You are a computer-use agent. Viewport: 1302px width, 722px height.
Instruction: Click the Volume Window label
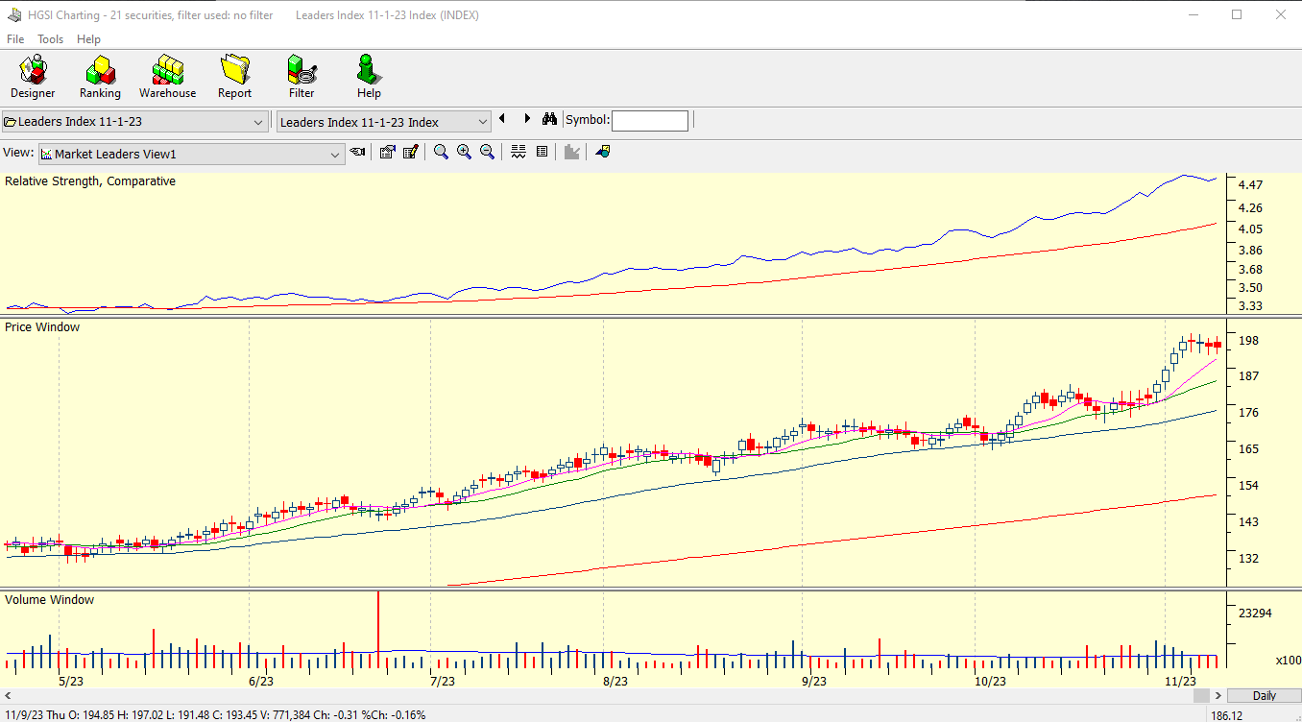point(50,600)
